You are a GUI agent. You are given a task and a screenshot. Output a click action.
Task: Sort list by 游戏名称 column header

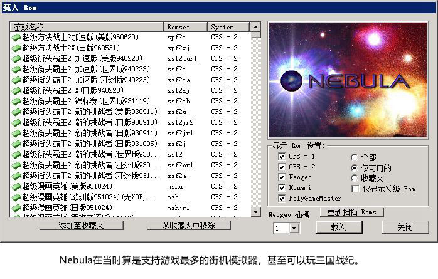click(x=87, y=27)
